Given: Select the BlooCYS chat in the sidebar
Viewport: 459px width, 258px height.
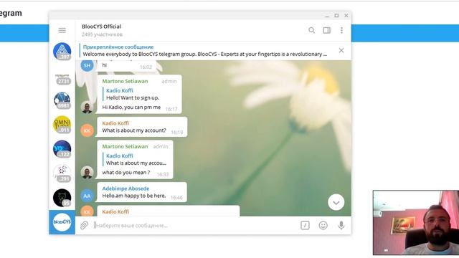Looking at the screenshot, I should [62, 222].
